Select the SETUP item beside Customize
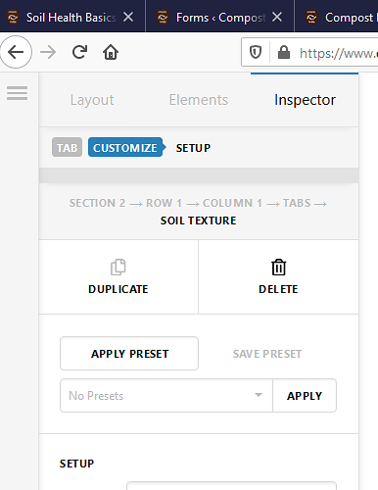 point(193,148)
